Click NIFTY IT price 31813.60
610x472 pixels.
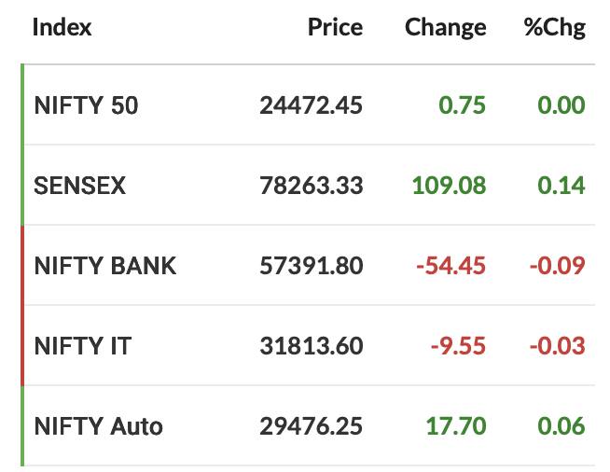[x=311, y=346]
